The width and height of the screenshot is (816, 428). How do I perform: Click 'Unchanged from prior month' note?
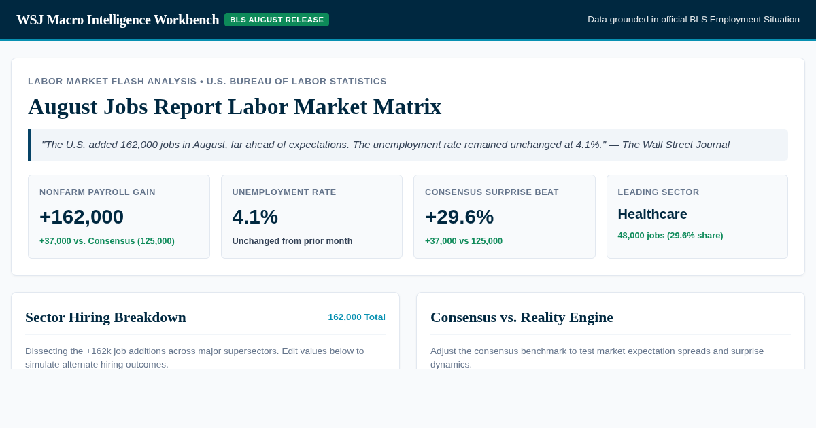(x=292, y=240)
